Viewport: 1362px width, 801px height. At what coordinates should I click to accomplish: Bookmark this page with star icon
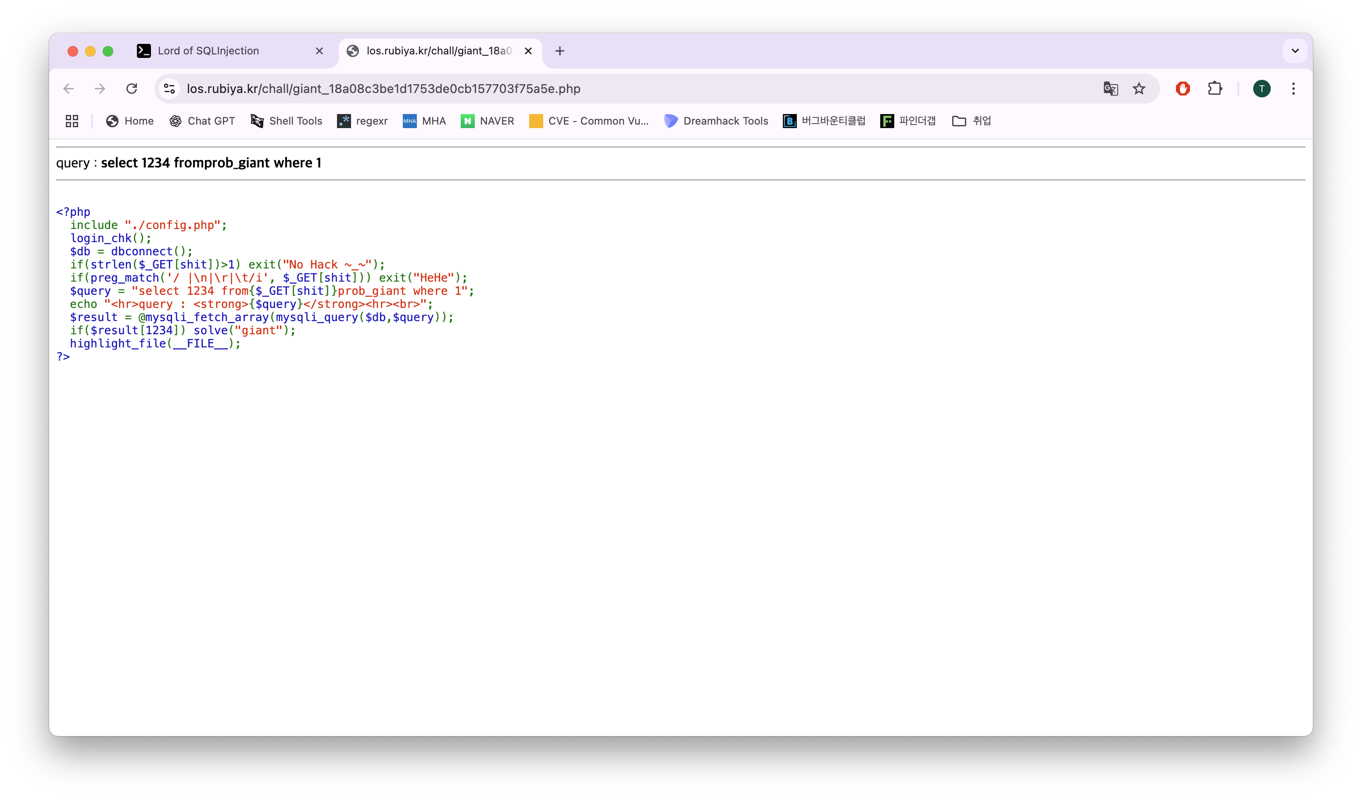click(x=1139, y=89)
